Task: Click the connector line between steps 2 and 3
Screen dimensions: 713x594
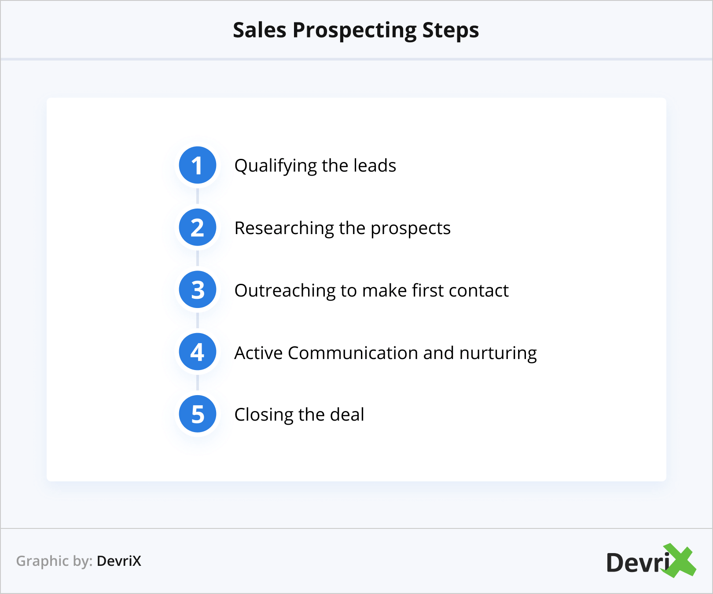Action: (197, 259)
